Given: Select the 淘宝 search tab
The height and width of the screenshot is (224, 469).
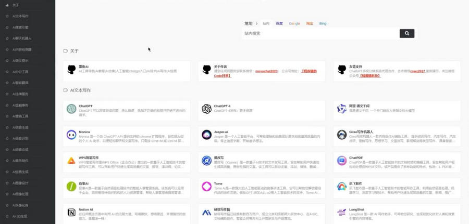Looking at the screenshot, I should tap(310, 23).
